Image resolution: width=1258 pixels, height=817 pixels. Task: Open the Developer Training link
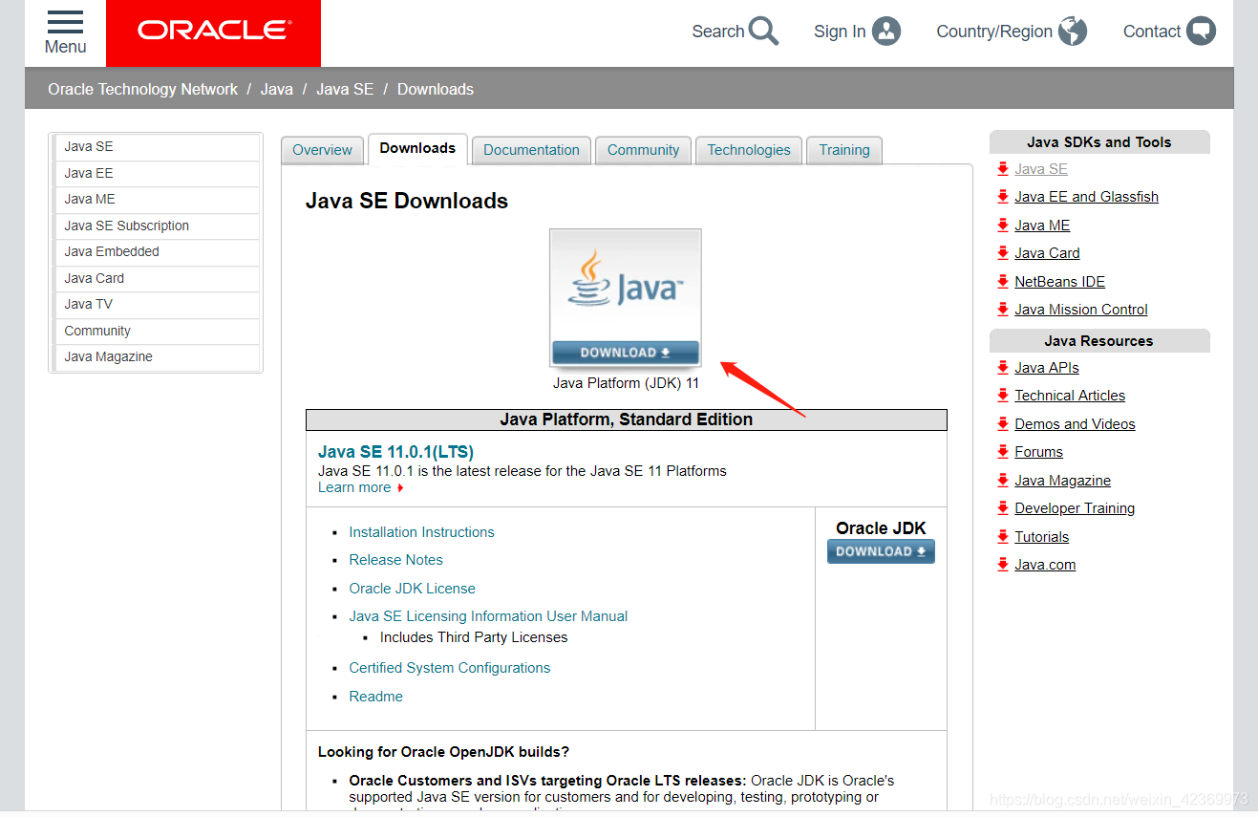click(1075, 508)
